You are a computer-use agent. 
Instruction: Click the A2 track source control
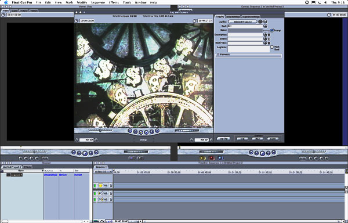[x=100, y=199]
